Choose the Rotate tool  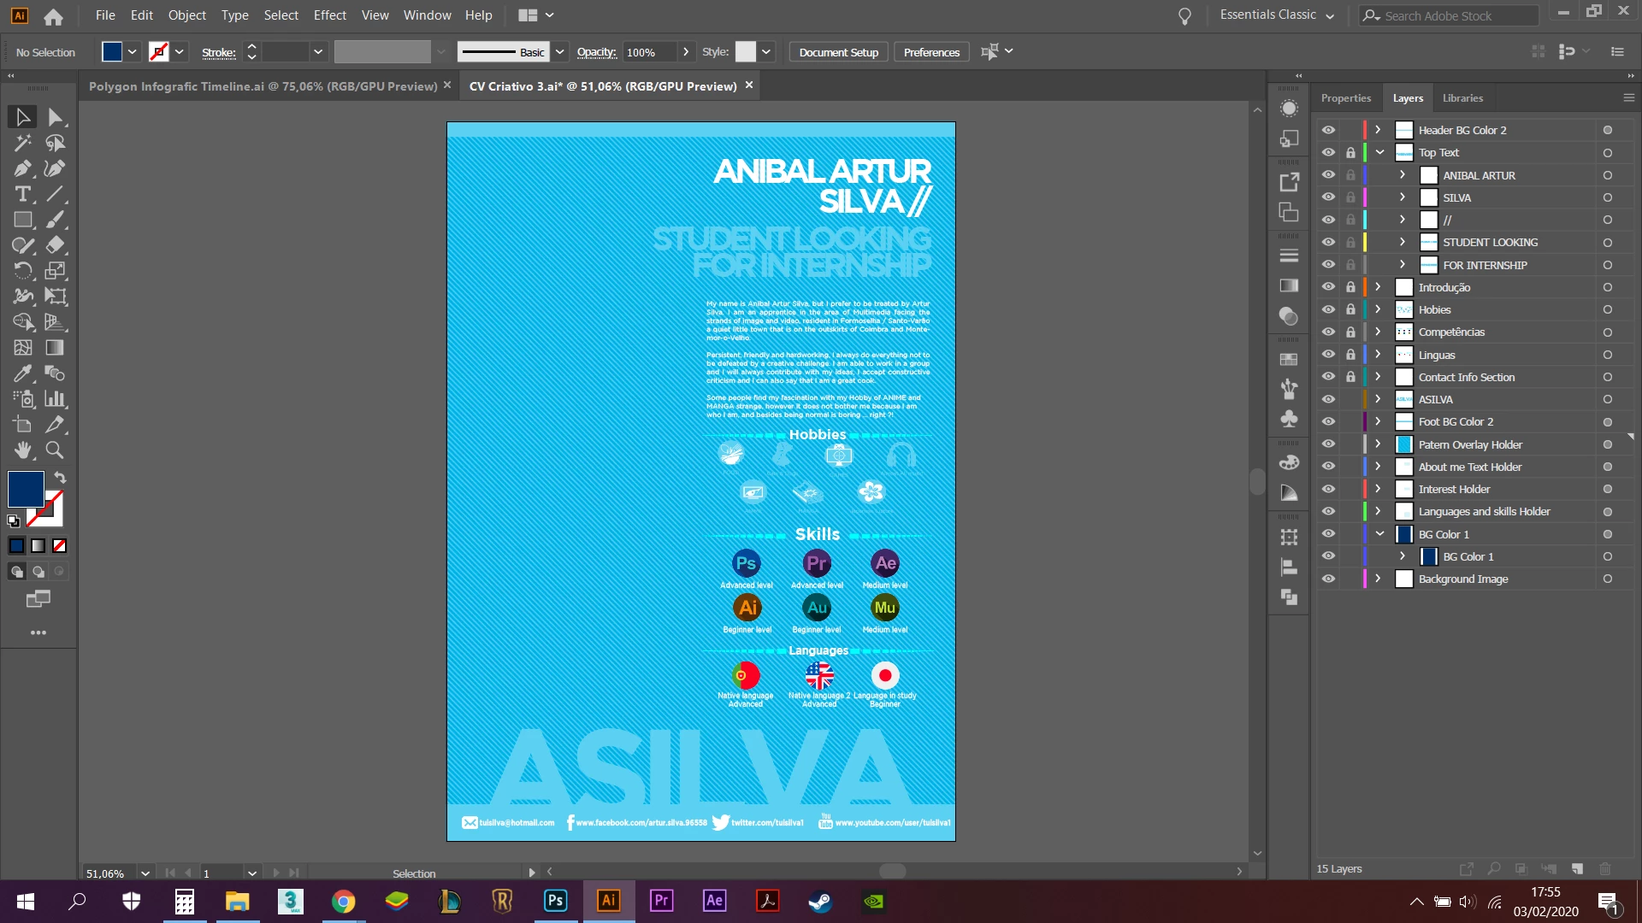tap(22, 271)
